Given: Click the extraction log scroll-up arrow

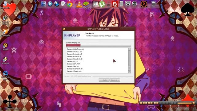Looking at the screenshot, I should [129, 49].
